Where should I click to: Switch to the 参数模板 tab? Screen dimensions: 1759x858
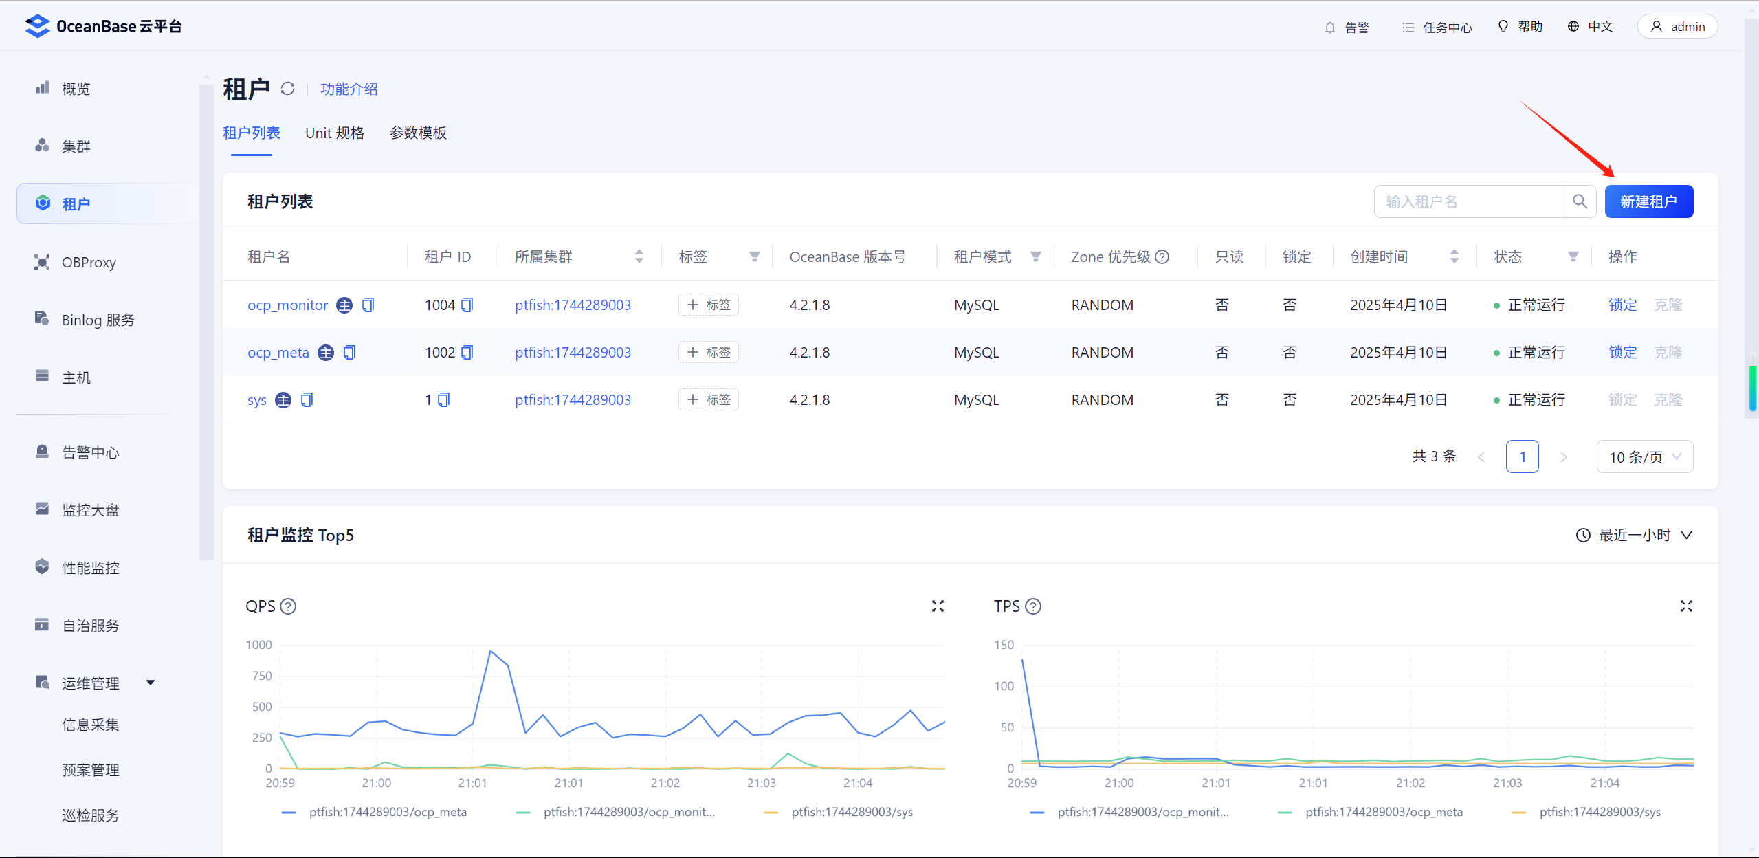418,133
